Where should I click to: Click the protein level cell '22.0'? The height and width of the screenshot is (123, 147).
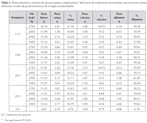click(18, 96)
